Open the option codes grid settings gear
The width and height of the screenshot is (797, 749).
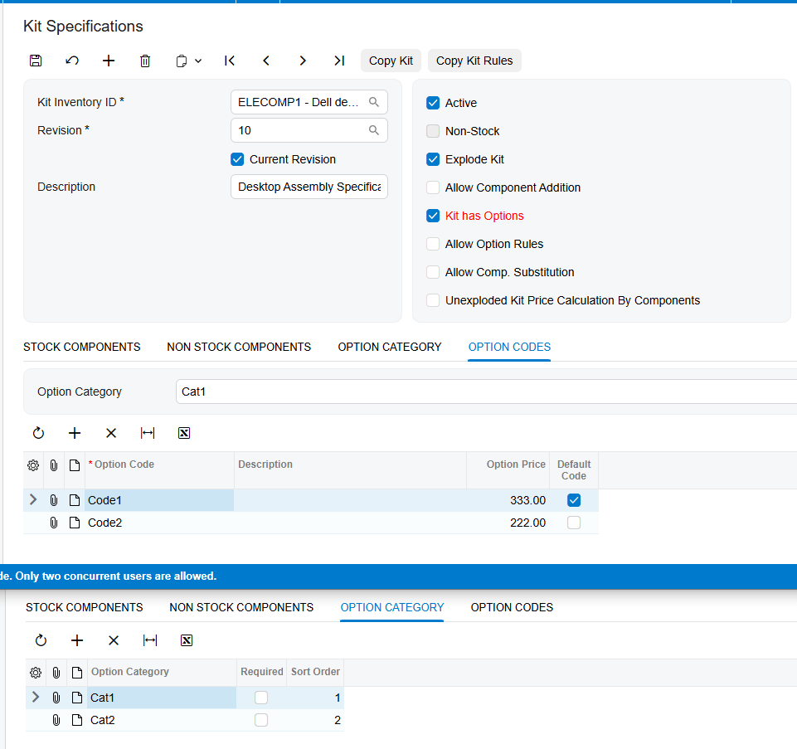33,465
